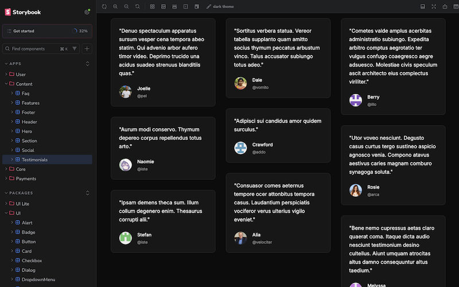The image size is (459, 287).
Task: Focus the Find components search field
Action: point(41,49)
